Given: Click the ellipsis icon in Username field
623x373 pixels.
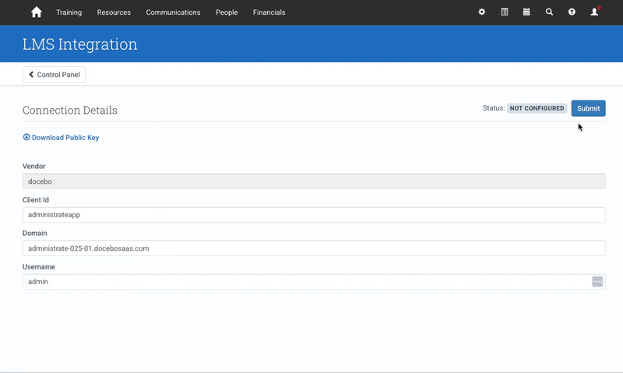Looking at the screenshot, I should pyautogui.click(x=597, y=282).
